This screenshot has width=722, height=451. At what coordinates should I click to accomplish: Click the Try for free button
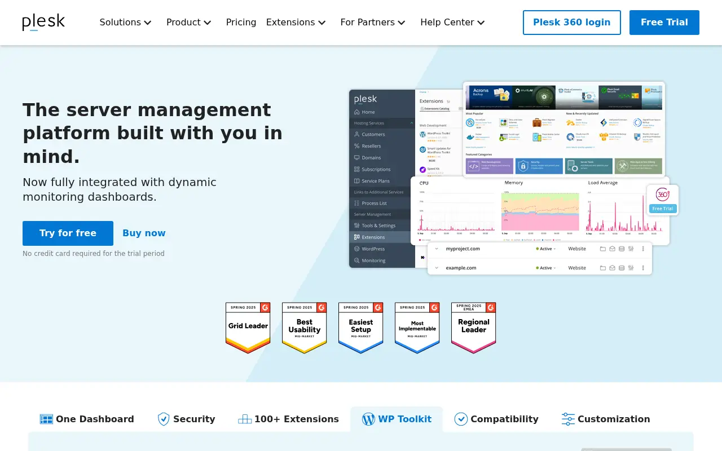coord(68,233)
